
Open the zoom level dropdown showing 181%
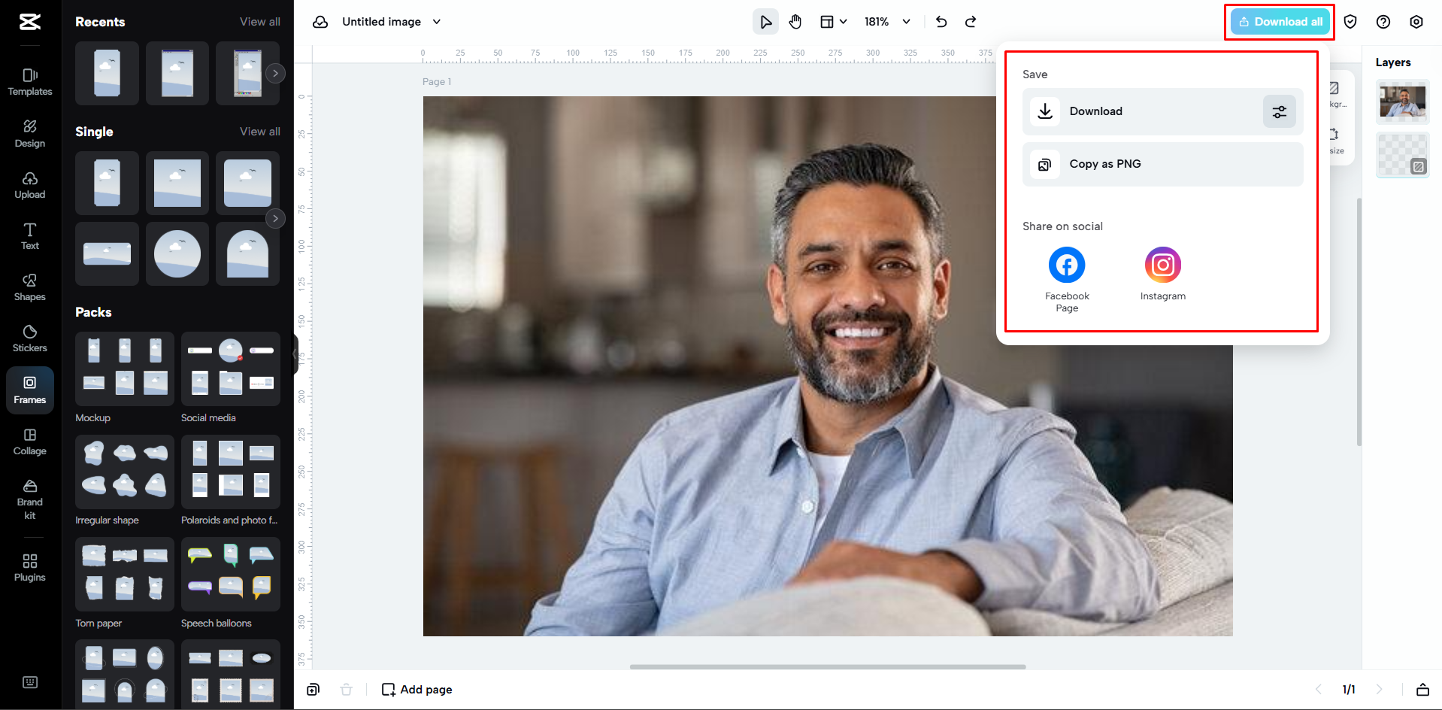[x=887, y=22]
